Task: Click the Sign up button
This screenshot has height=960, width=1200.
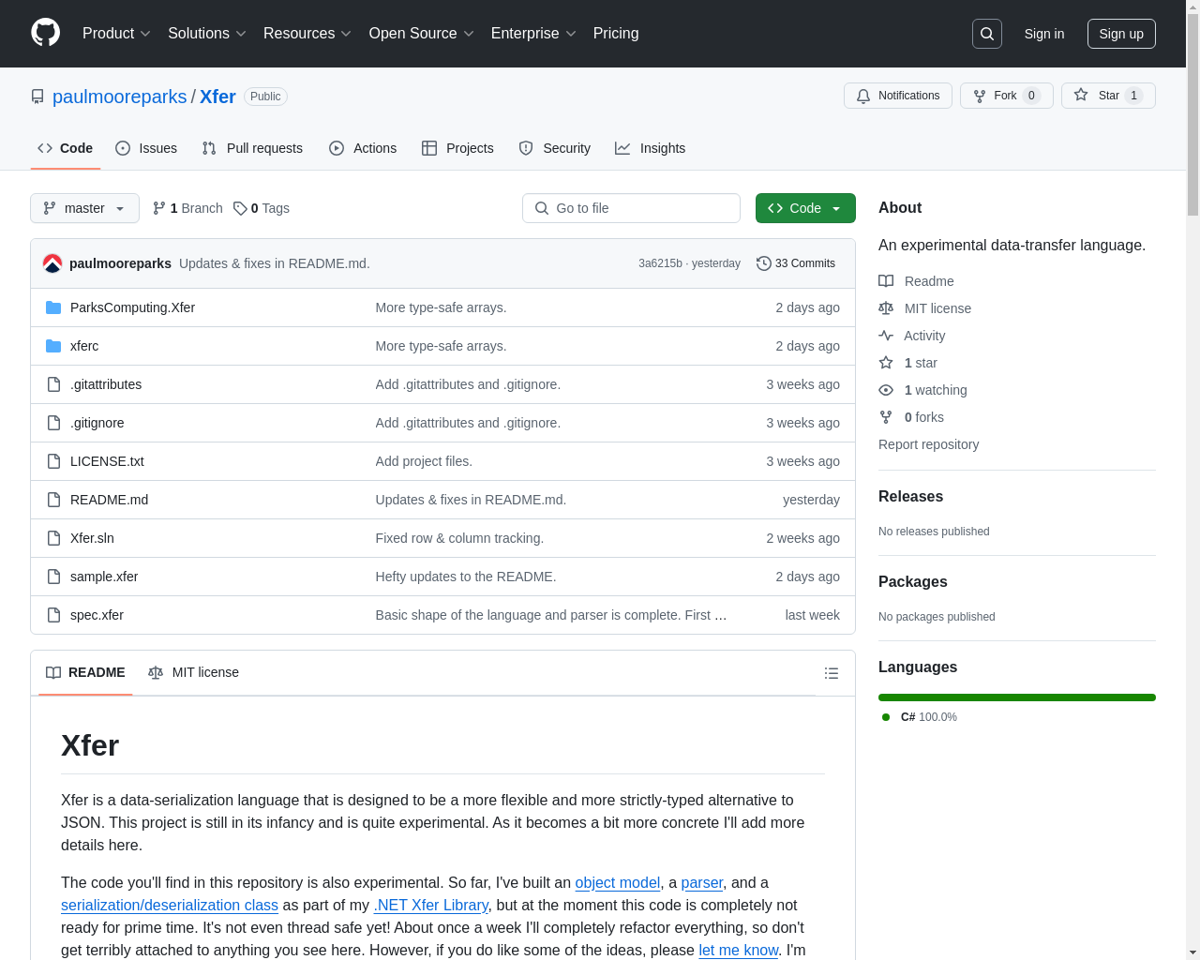Action: click(1121, 34)
